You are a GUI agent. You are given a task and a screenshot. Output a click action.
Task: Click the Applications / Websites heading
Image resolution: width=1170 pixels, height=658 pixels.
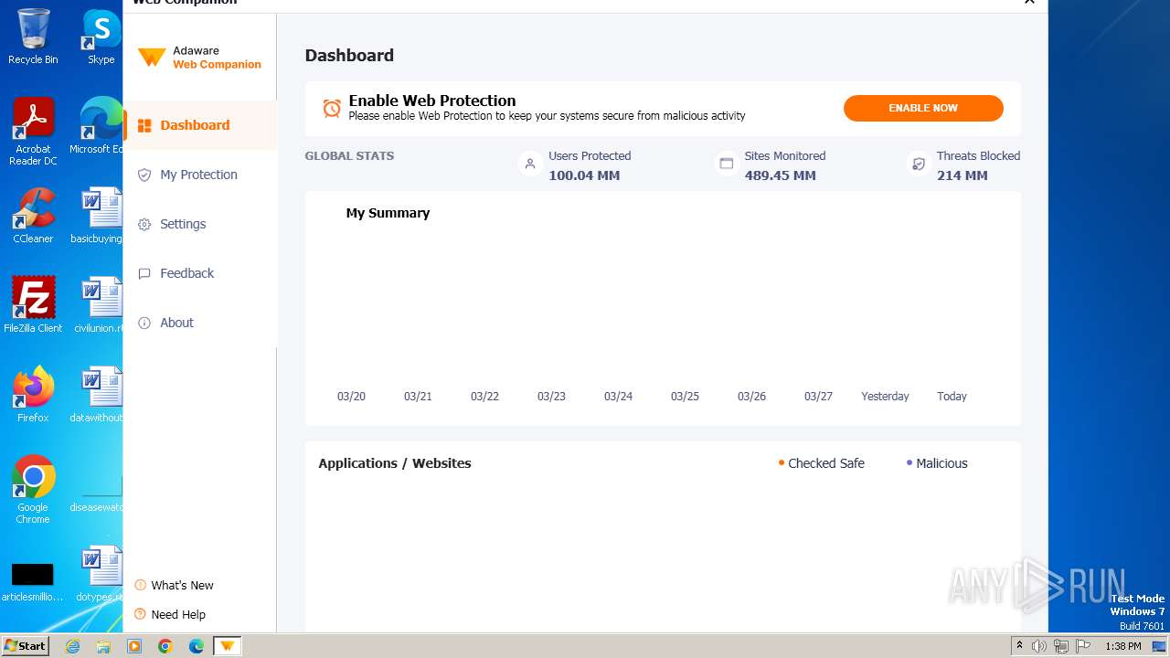[395, 463]
